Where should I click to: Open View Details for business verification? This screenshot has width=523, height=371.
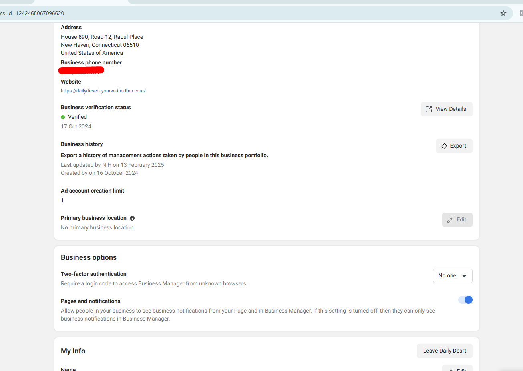click(446, 109)
